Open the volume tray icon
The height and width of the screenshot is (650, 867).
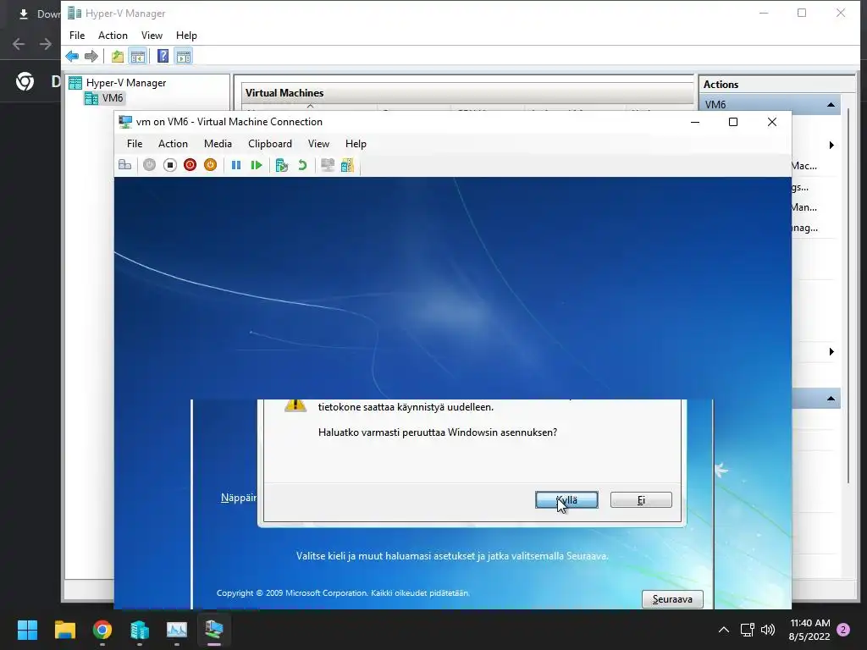(768, 630)
